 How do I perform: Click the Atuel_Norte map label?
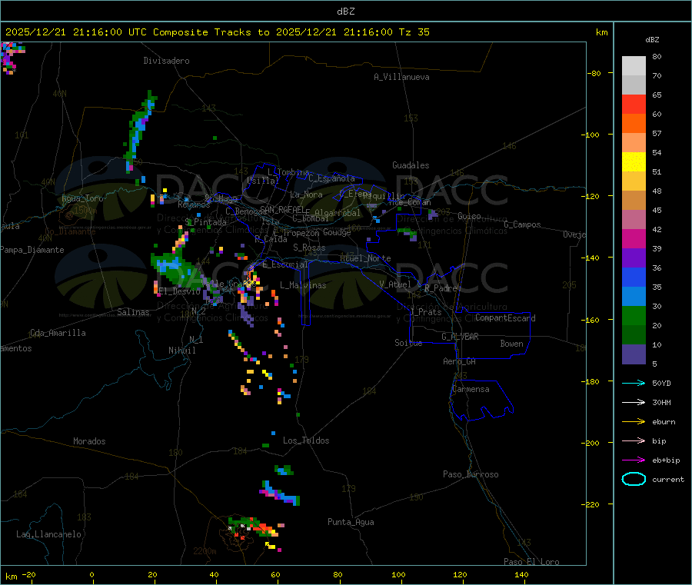(x=365, y=258)
